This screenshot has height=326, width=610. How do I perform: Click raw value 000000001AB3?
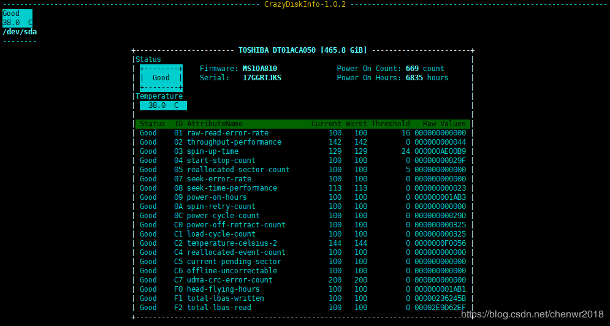pyautogui.click(x=440, y=197)
